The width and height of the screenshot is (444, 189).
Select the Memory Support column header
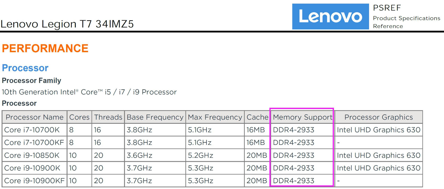302,117
